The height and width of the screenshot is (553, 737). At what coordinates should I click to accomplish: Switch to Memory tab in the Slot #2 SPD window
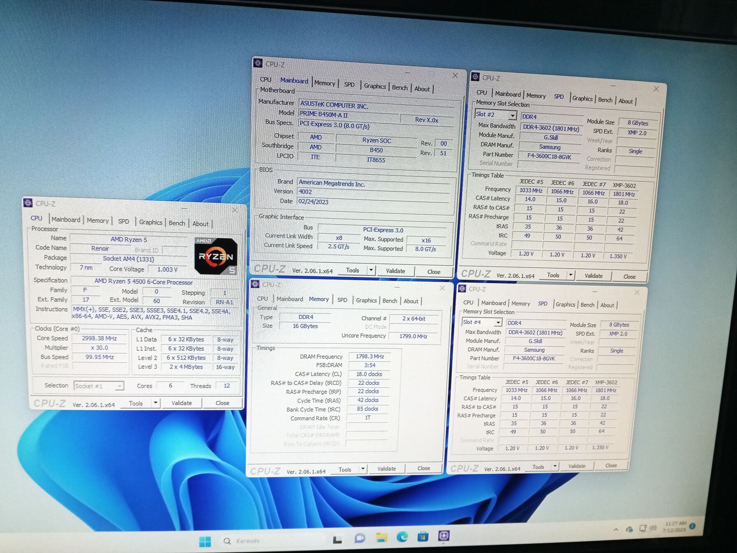point(536,95)
